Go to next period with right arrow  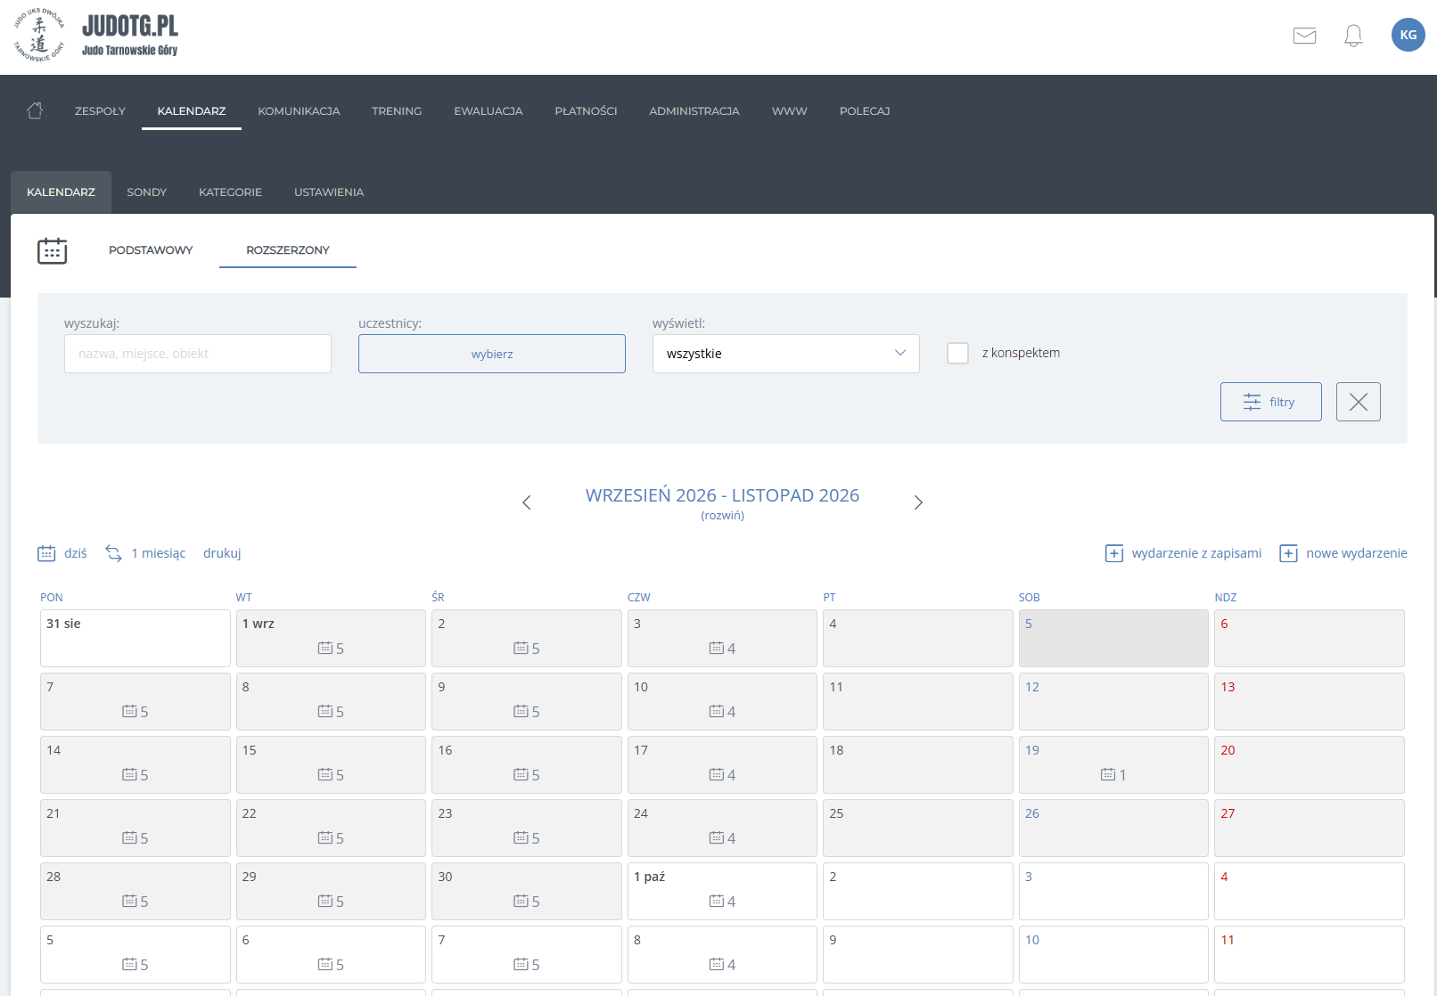(918, 502)
